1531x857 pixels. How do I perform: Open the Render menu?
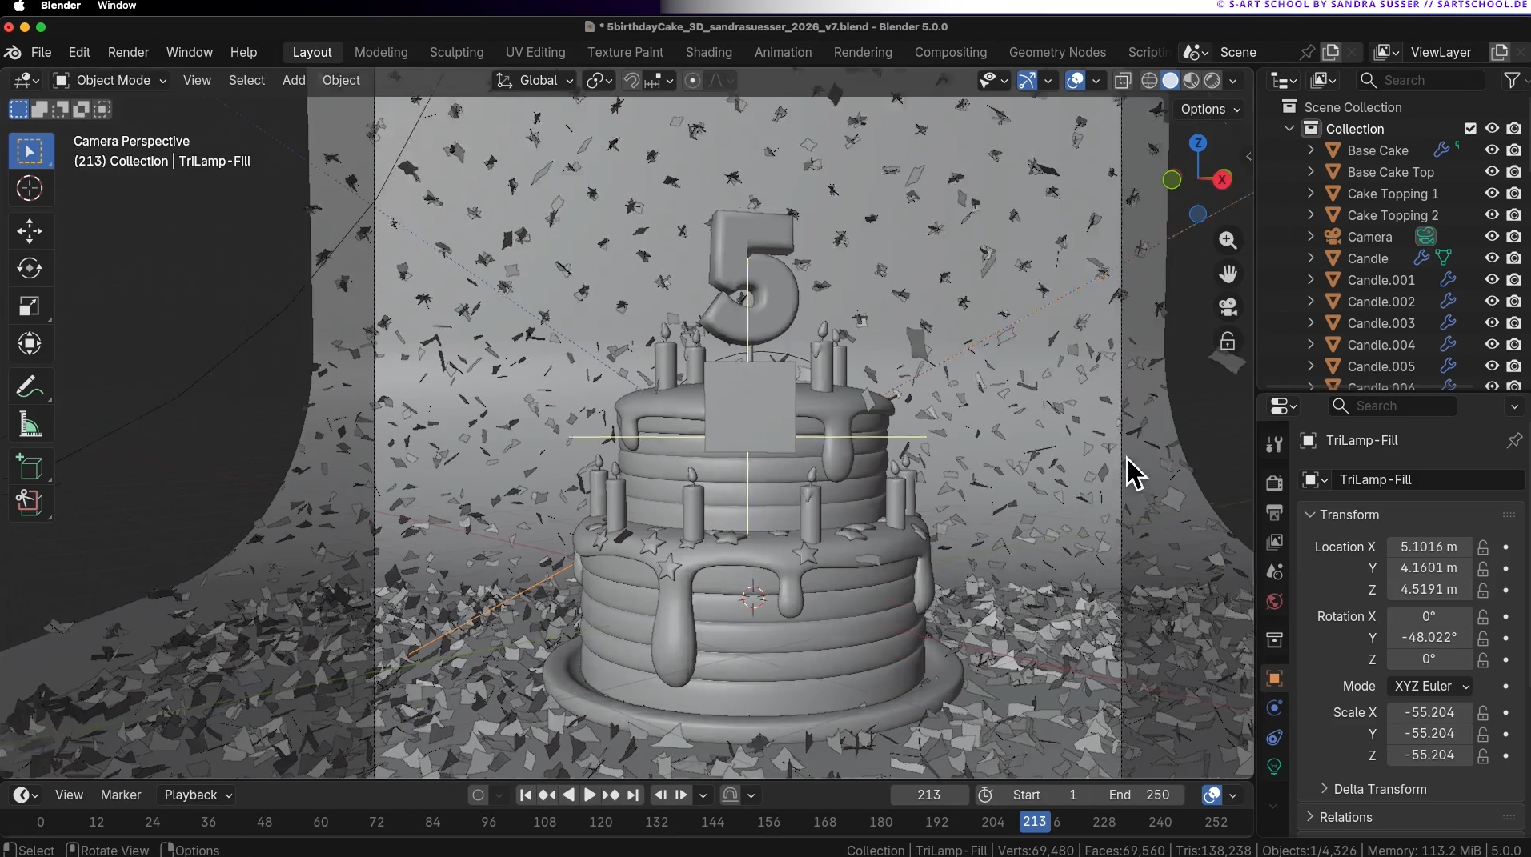click(128, 52)
